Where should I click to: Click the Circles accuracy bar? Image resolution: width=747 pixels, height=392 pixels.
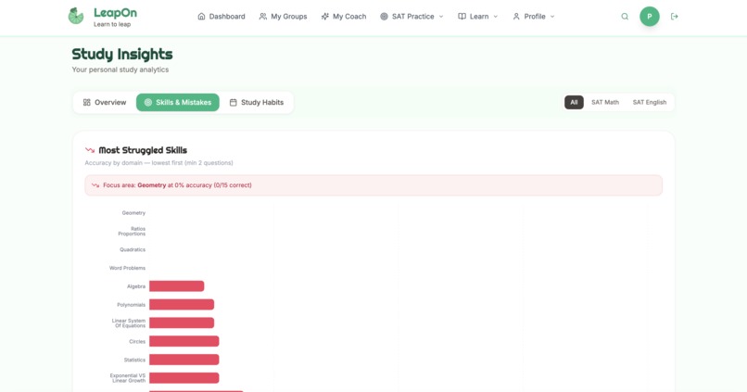click(x=184, y=341)
